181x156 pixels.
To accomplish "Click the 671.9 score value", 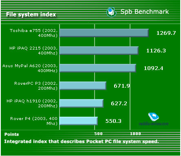I will [122, 86].
